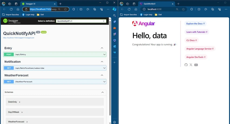Open the Angular DevTools link
This screenshot has height=124, width=230.
click(196, 57)
